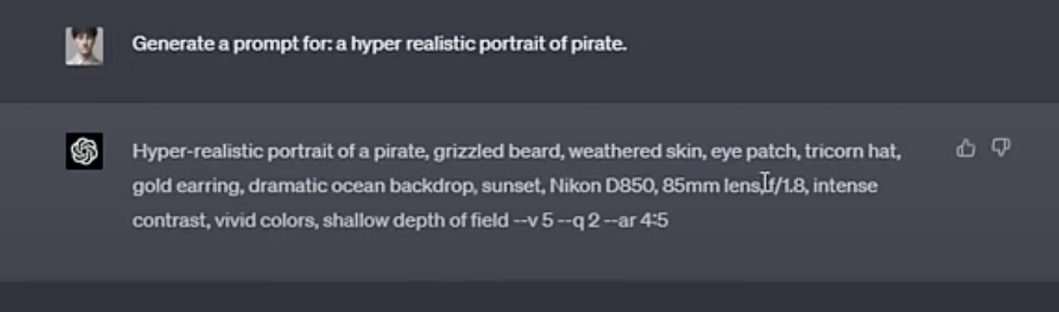The image size is (1059, 312).
Task: Click on 'gold earring' text
Action: [185, 186]
